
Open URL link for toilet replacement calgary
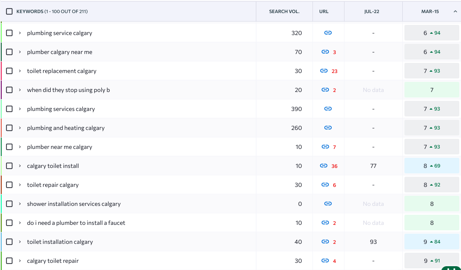(x=324, y=71)
